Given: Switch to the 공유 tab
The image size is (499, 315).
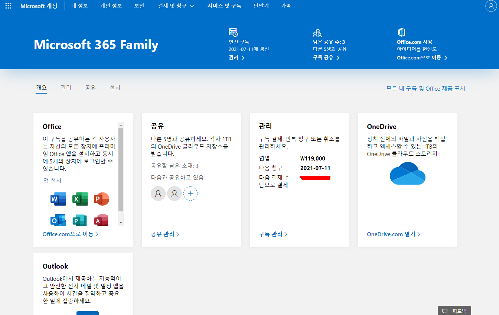Looking at the screenshot, I should pos(90,88).
